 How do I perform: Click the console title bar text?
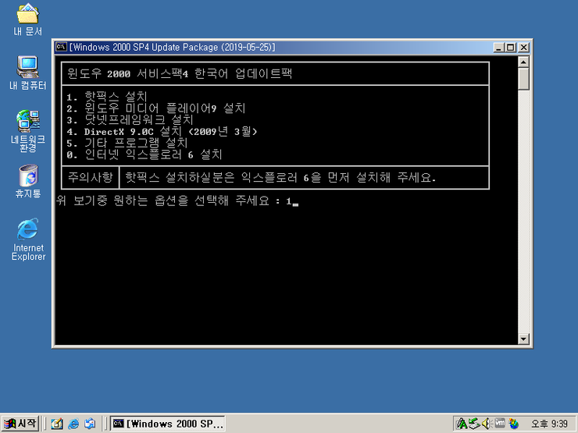(172, 47)
